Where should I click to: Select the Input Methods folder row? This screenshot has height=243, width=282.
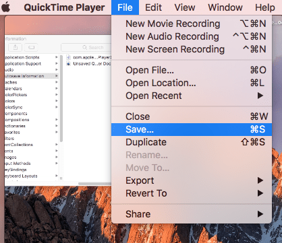click(x=31, y=164)
